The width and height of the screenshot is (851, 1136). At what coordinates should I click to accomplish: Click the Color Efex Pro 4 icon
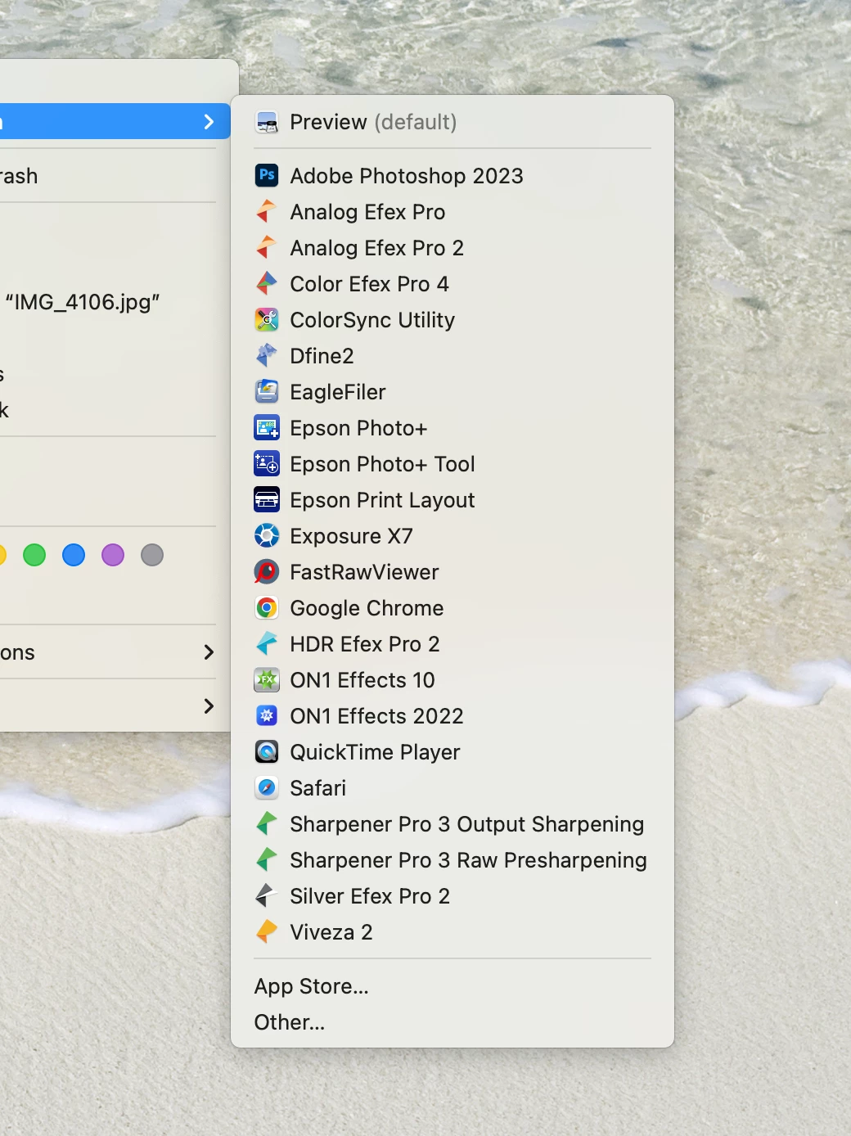(267, 283)
